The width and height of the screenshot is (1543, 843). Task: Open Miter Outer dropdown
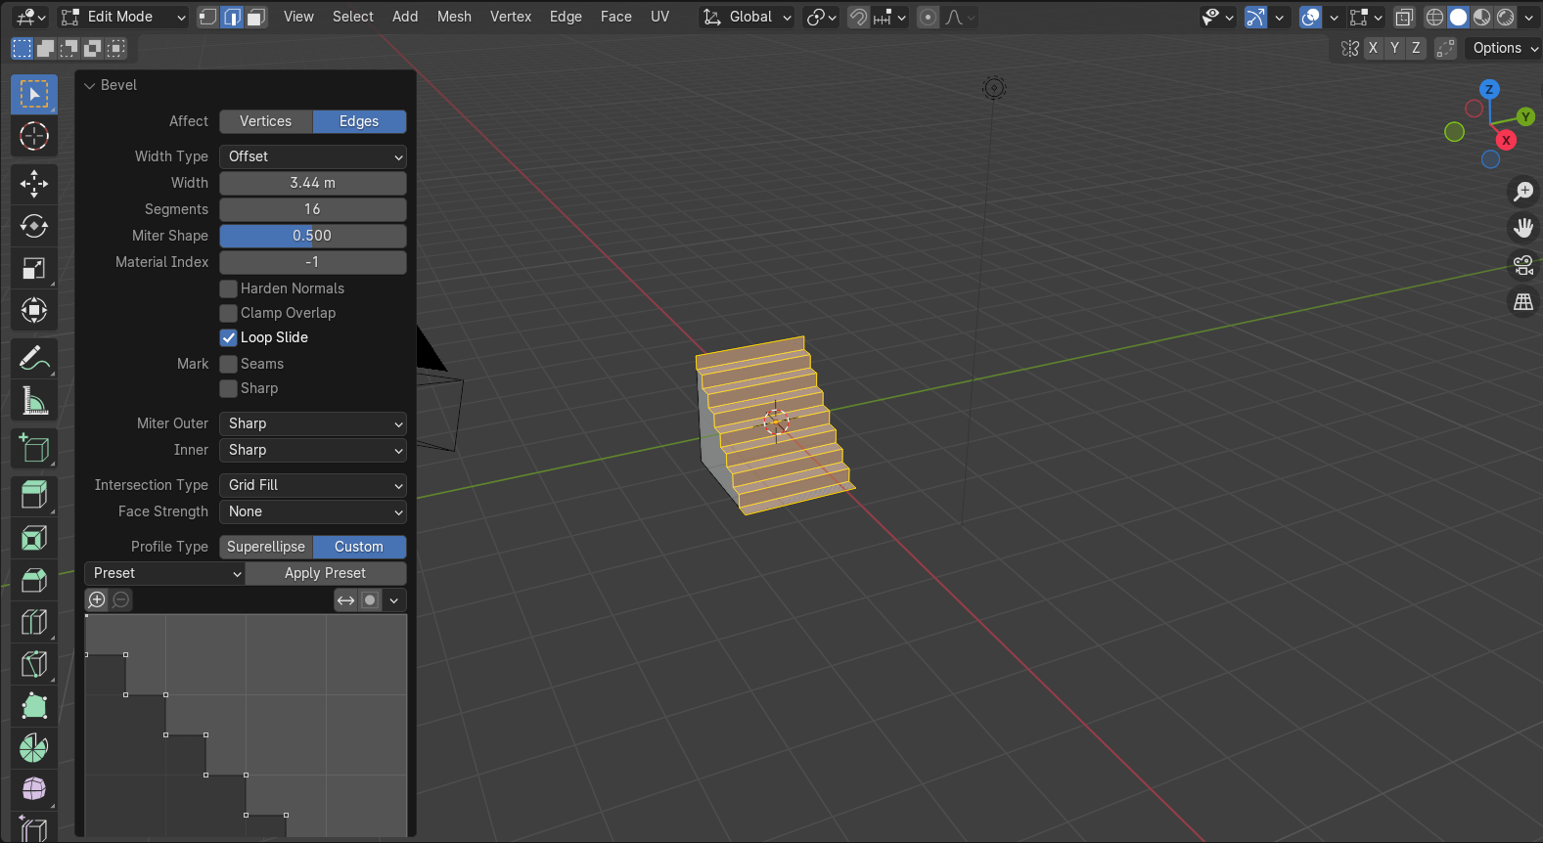pos(313,423)
